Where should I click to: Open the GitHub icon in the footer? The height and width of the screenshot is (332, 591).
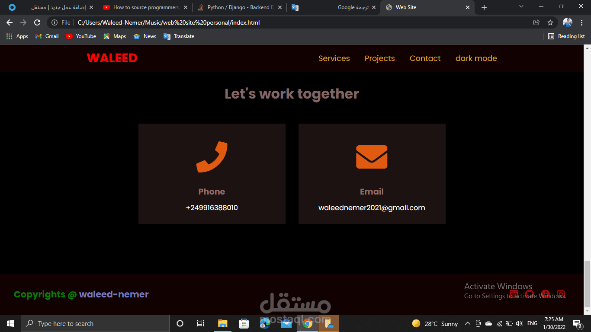click(x=530, y=294)
